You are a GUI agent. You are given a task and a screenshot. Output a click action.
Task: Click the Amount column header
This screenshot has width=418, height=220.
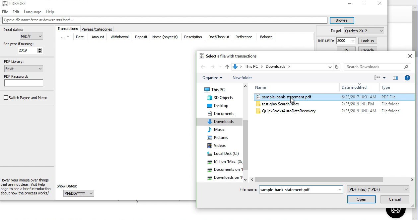click(98, 37)
